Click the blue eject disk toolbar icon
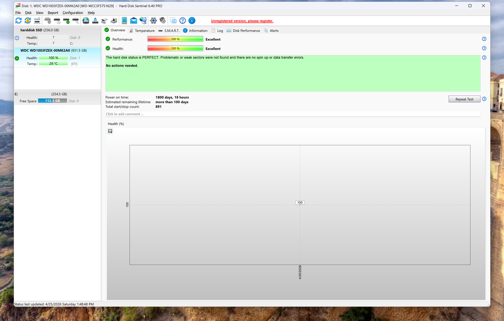Screen dimensions: 504x321 [x=95, y=21]
